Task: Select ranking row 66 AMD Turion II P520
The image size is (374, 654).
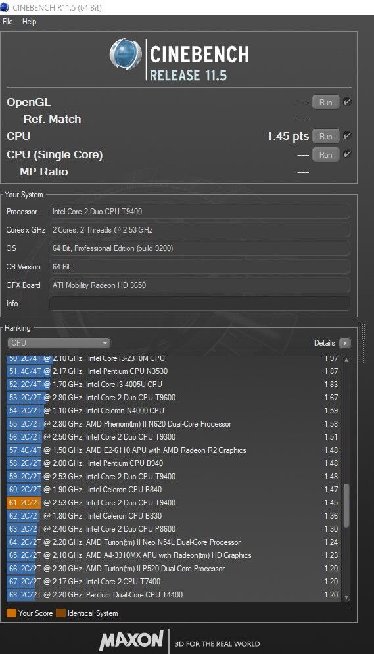Action: pos(174,568)
